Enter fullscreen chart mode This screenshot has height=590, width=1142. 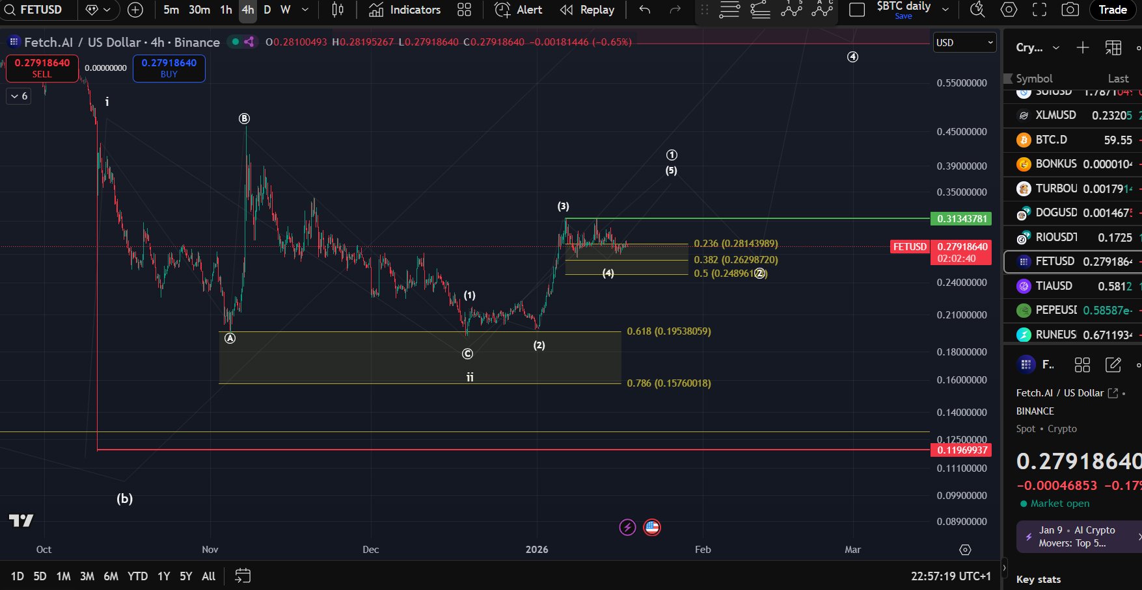click(1039, 10)
